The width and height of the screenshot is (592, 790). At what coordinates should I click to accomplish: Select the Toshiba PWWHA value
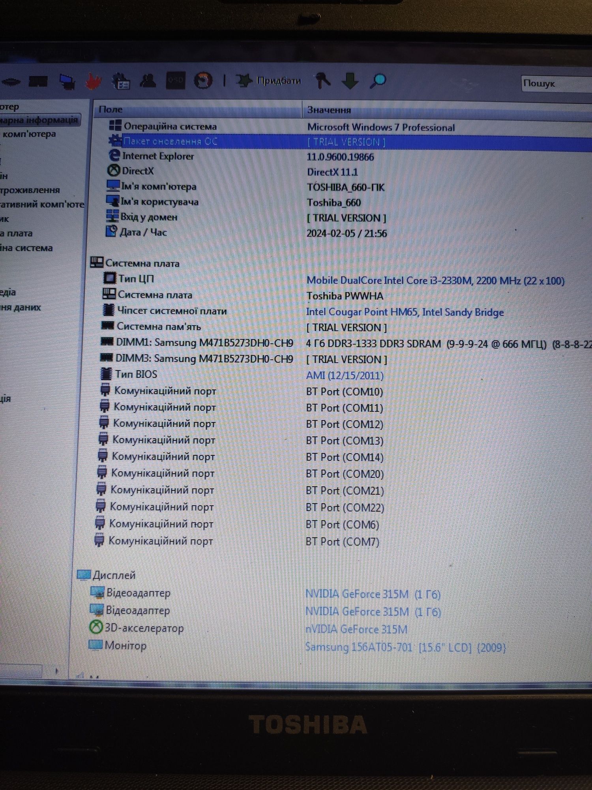(345, 296)
